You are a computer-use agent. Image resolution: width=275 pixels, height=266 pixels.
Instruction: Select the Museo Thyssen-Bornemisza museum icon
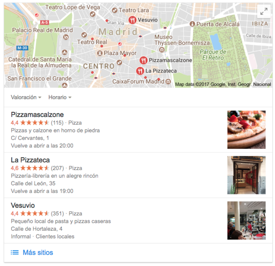click(x=162, y=50)
